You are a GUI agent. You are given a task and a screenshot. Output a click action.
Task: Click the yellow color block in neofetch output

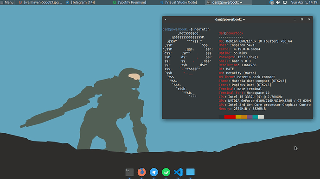[238, 117]
